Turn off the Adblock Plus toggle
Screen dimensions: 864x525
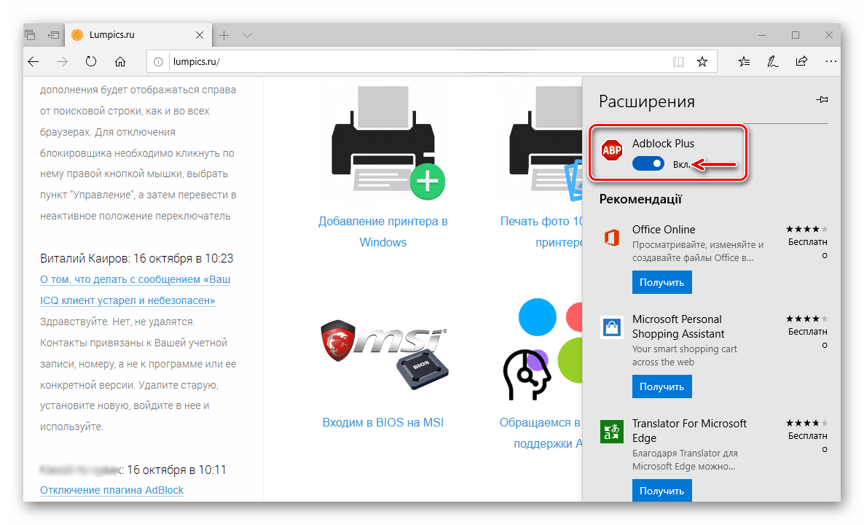[x=648, y=164]
